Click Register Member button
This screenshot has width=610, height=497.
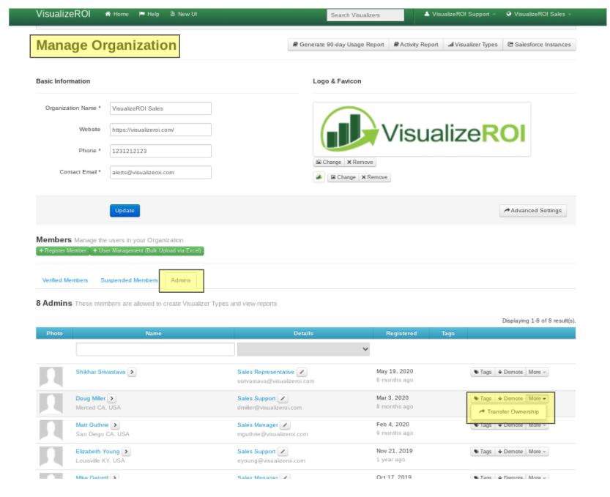pyautogui.click(x=63, y=251)
